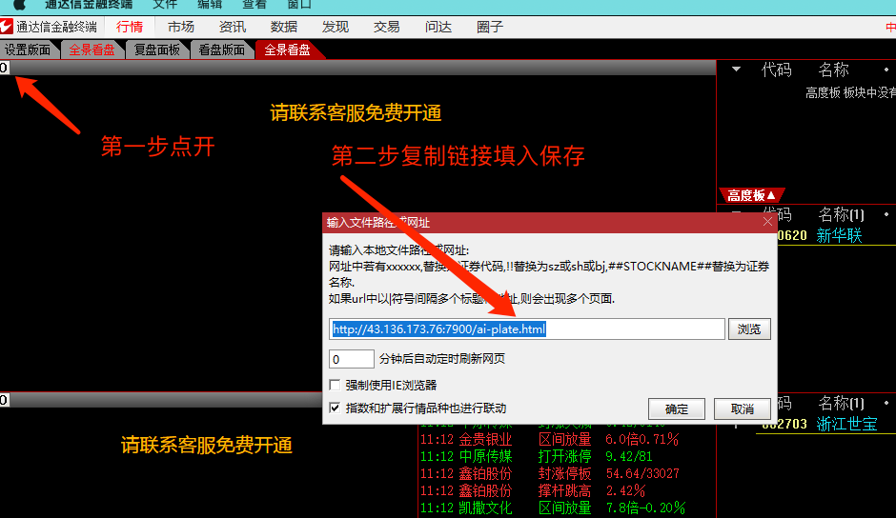Open the macOS 查看 menu

(x=255, y=5)
